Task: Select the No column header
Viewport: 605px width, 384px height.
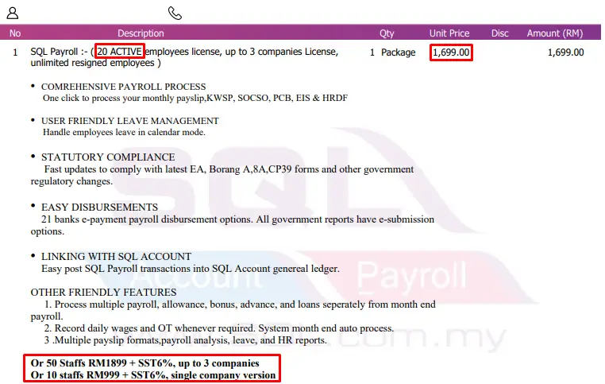Action: coord(15,33)
